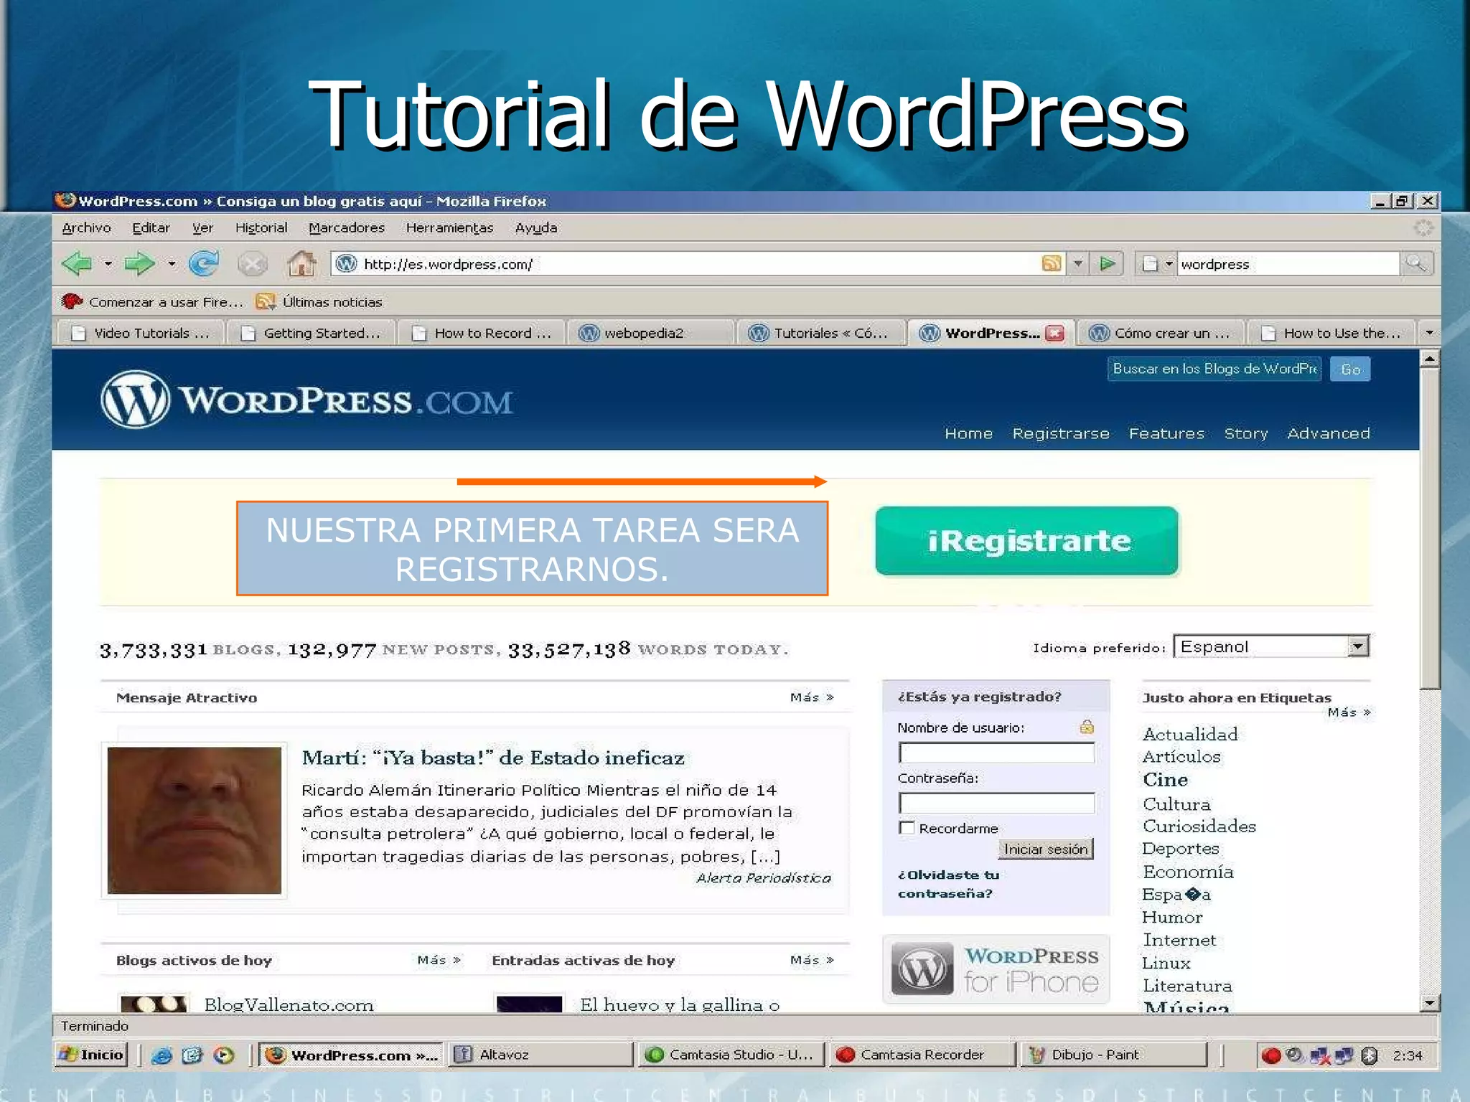Open ¿Olvidaste tu contraseña? link

948,884
